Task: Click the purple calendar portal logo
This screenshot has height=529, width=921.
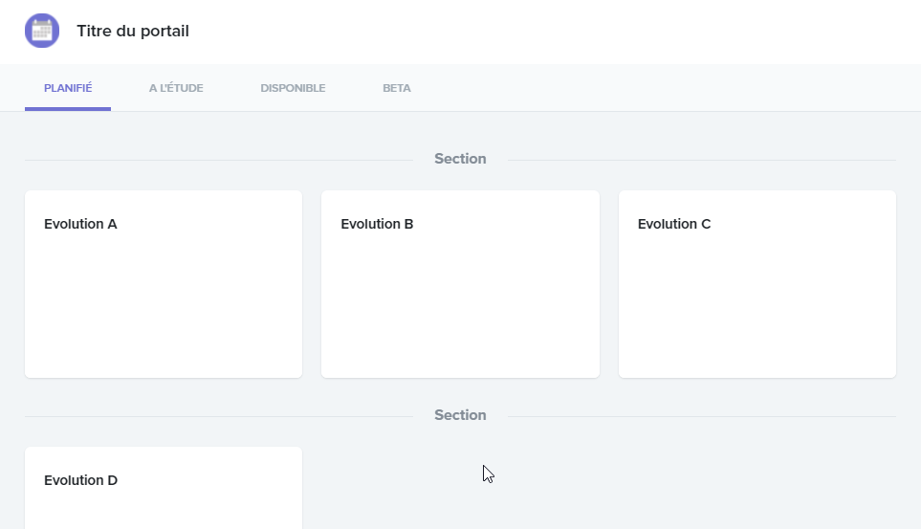Action: click(x=42, y=31)
